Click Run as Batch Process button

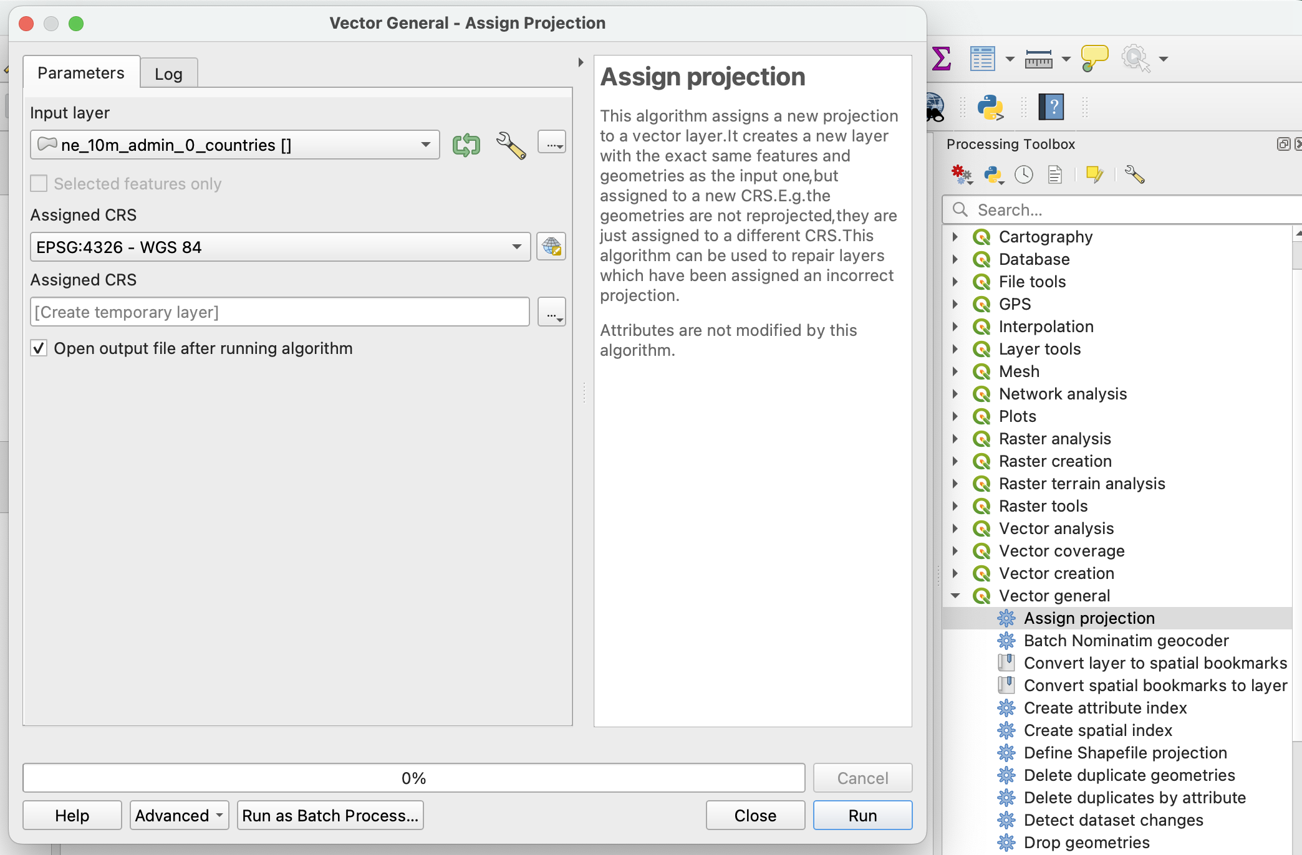330,816
